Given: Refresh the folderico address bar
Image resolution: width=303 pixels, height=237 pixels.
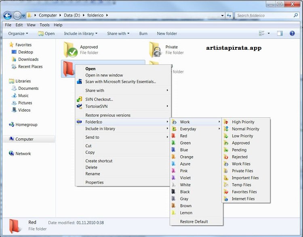Looking at the screenshot, I should 229,15.
